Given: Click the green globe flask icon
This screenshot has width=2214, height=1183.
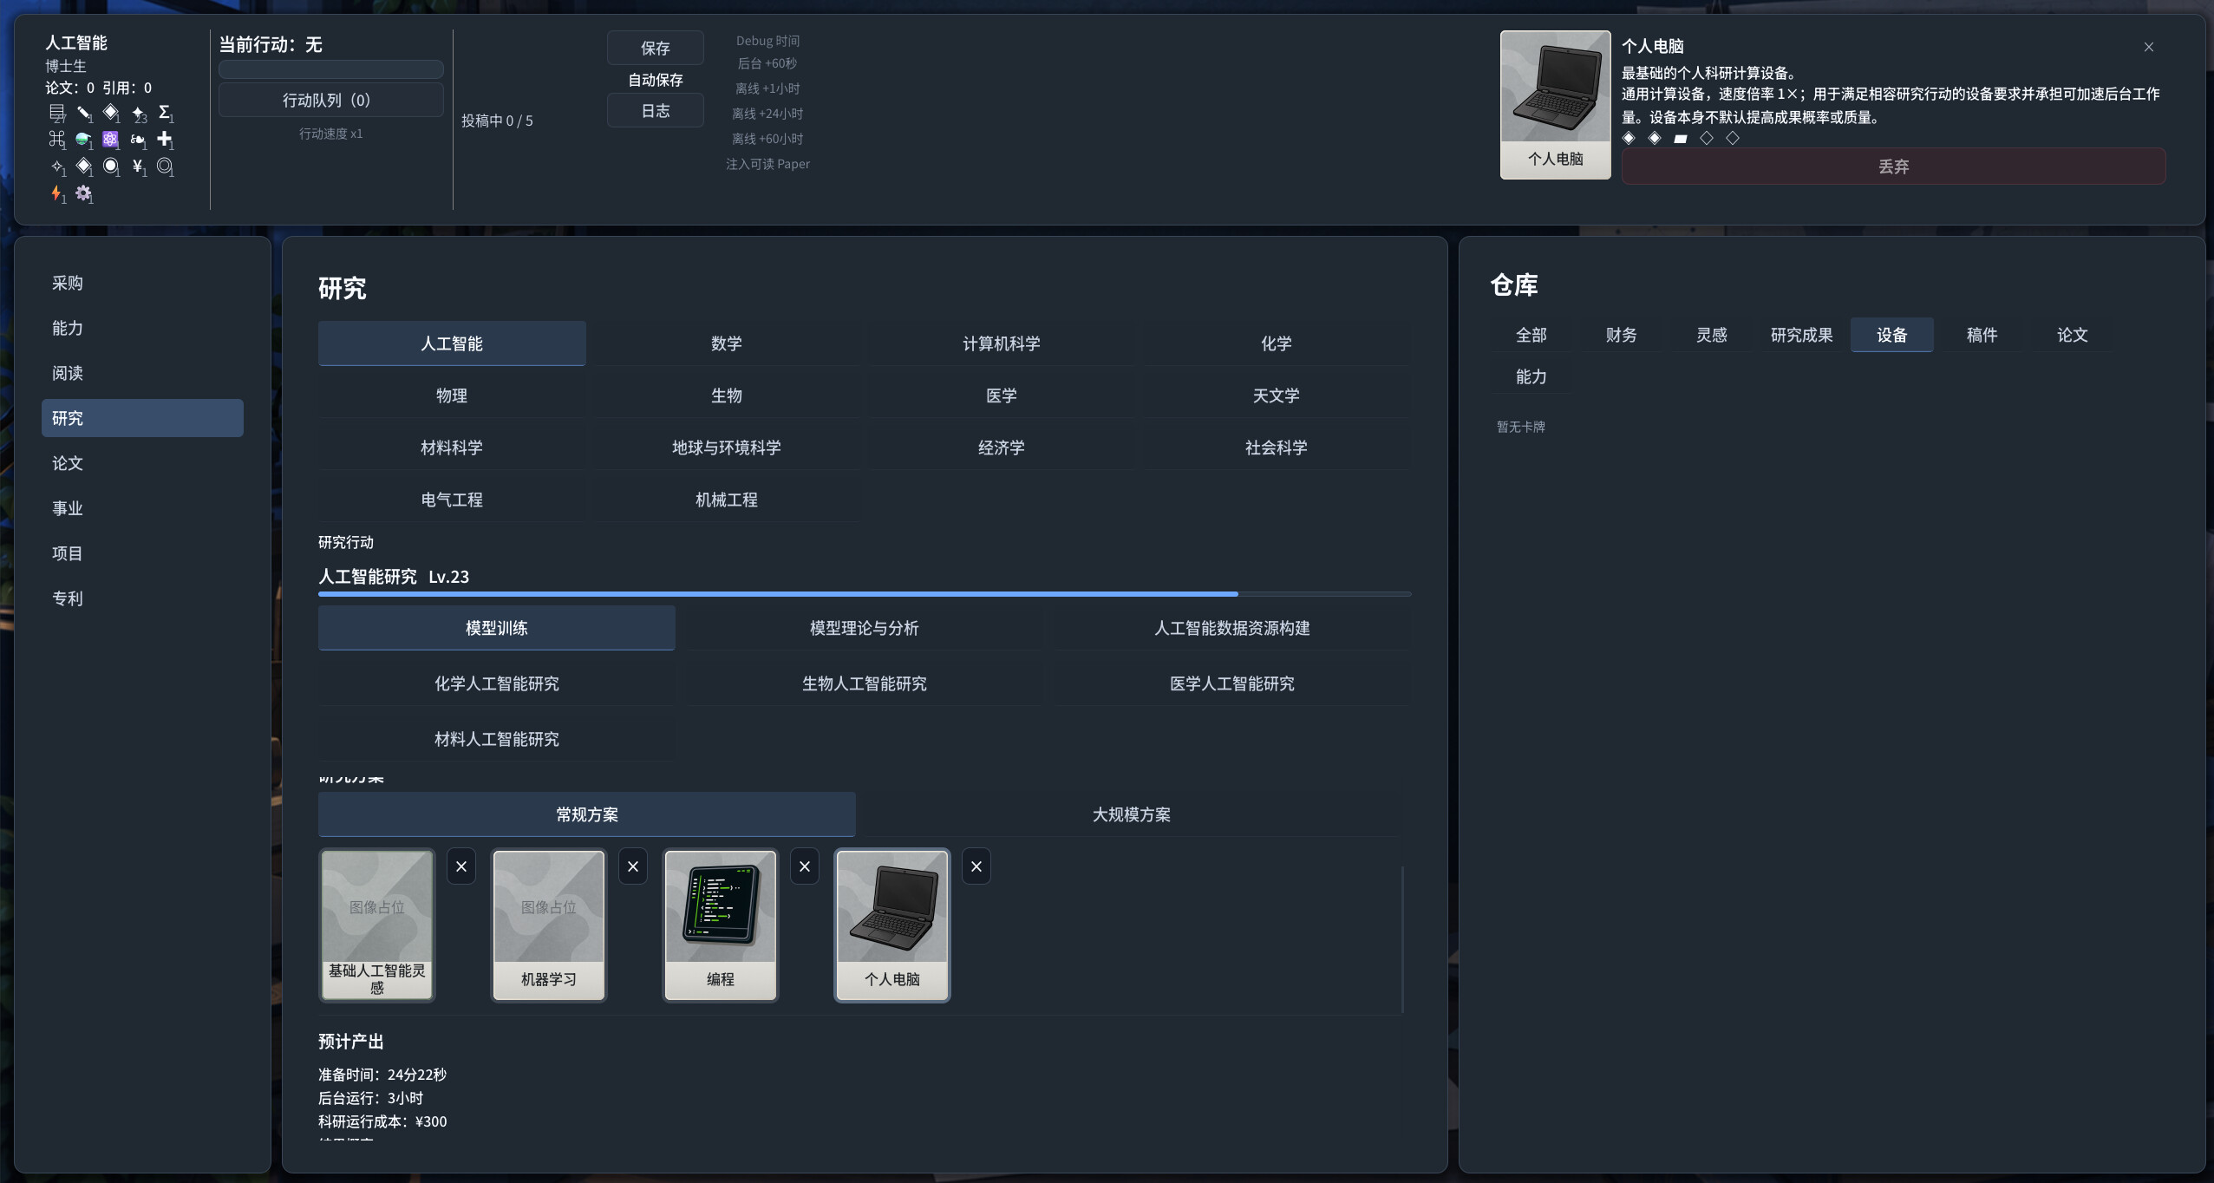Looking at the screenshot, I should point(83,139).
